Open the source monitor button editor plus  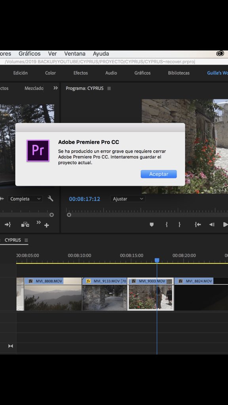tap(47, 225)
